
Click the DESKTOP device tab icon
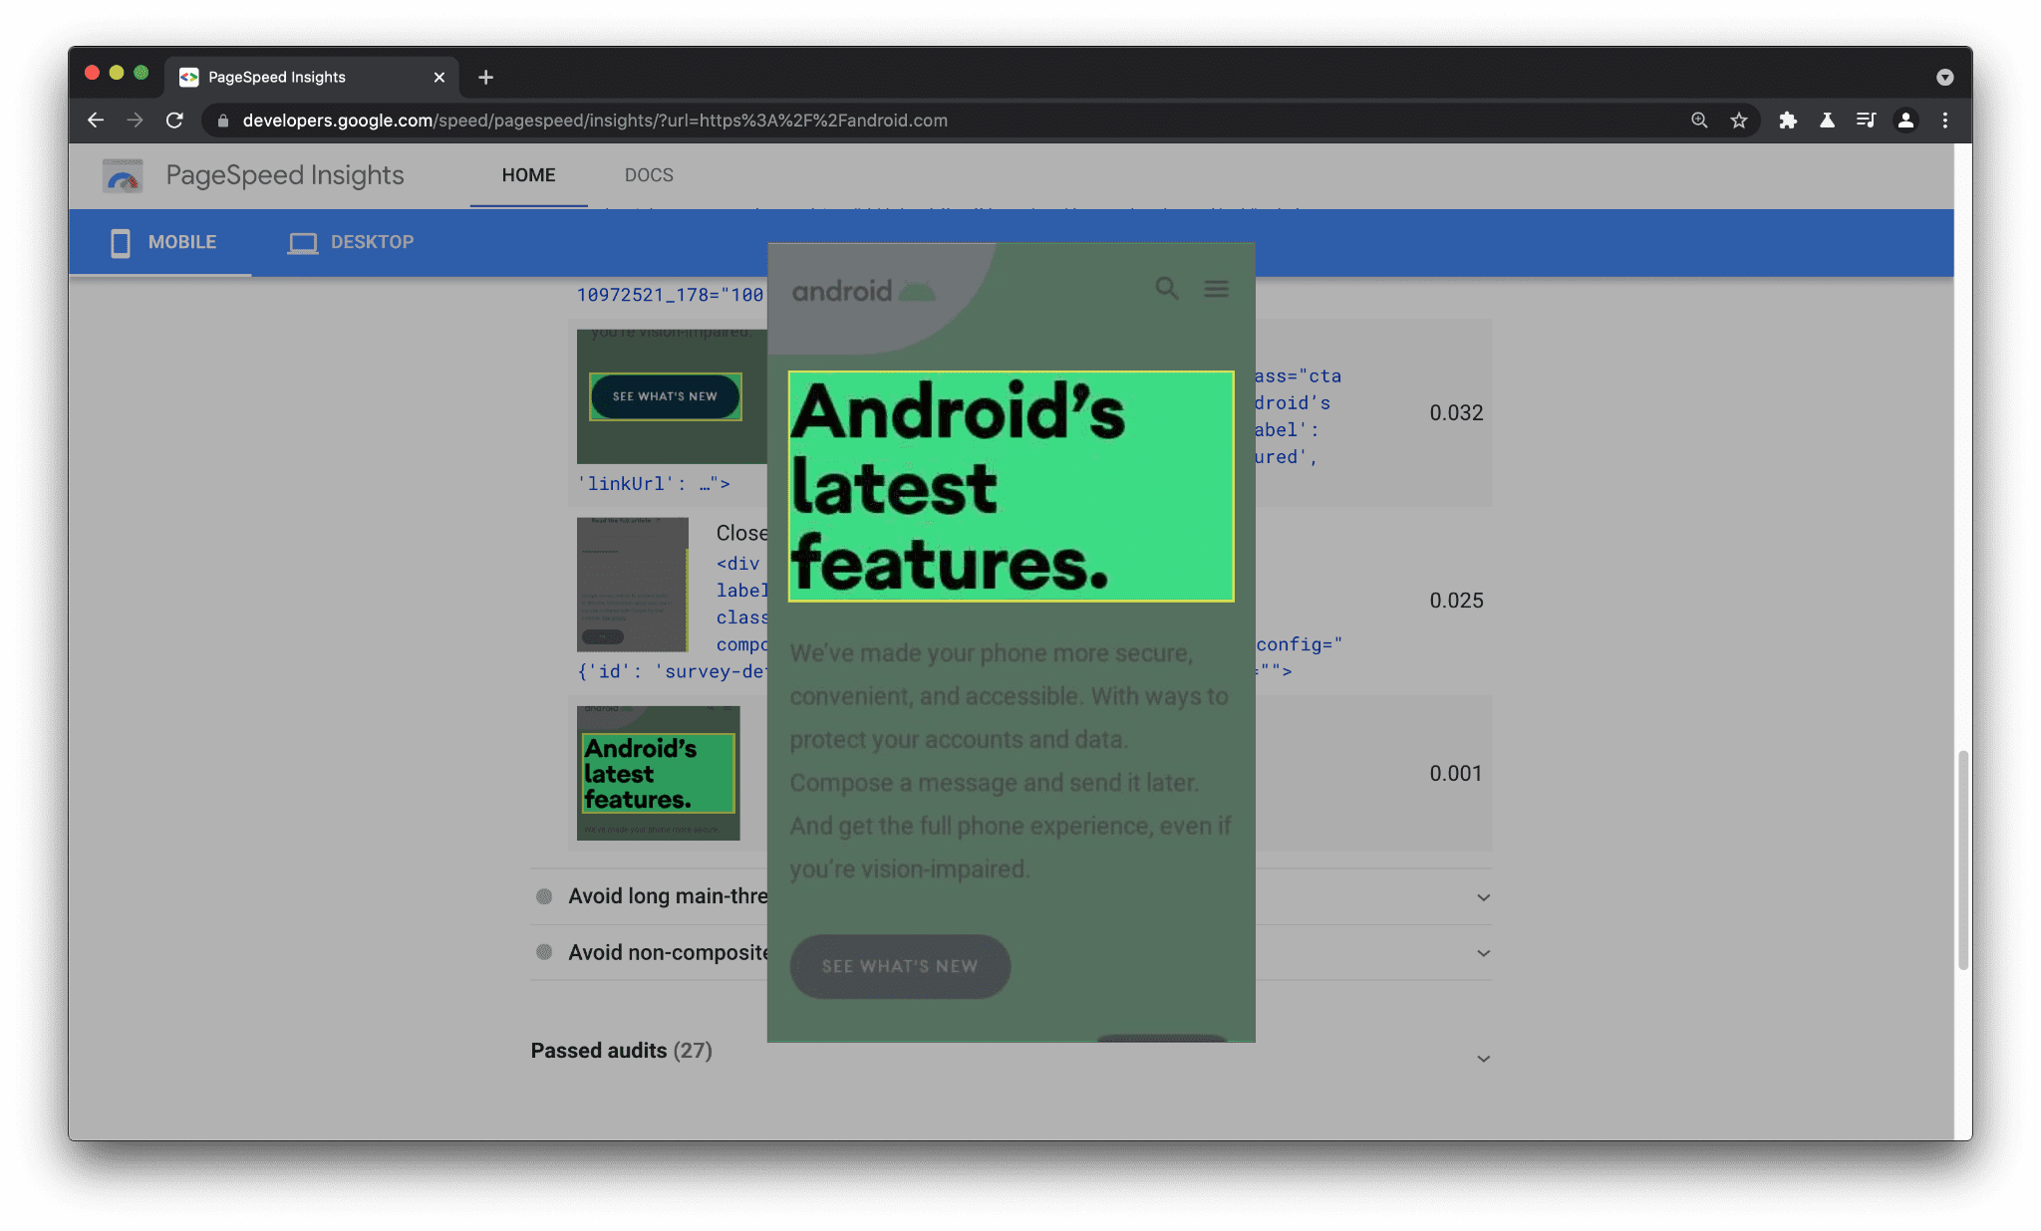point(300,242)
